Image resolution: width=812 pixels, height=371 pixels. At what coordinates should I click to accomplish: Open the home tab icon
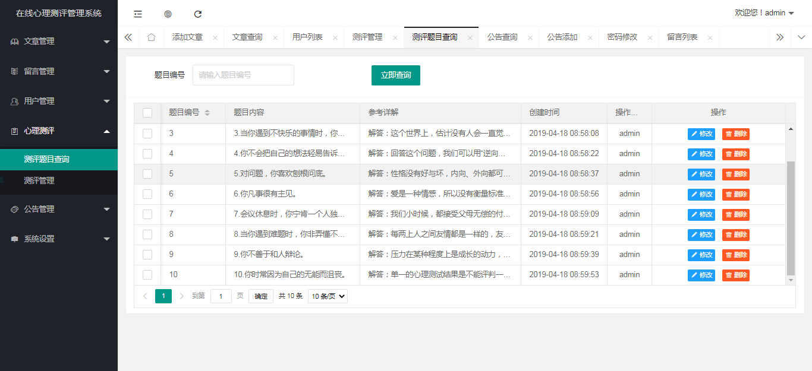pyautogui.click(x=151, y=37)
